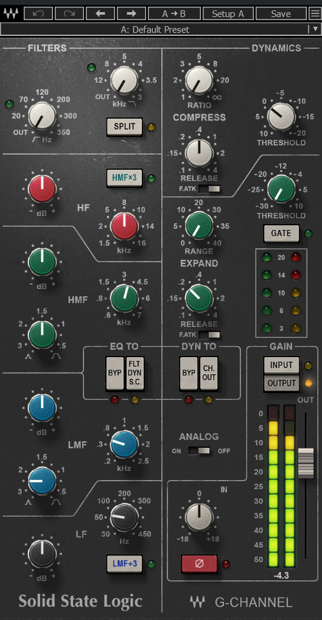This screenshot has width=322, height=620.
Task: Click the A: Default Preset name field
Action: (x=155, y=29)
